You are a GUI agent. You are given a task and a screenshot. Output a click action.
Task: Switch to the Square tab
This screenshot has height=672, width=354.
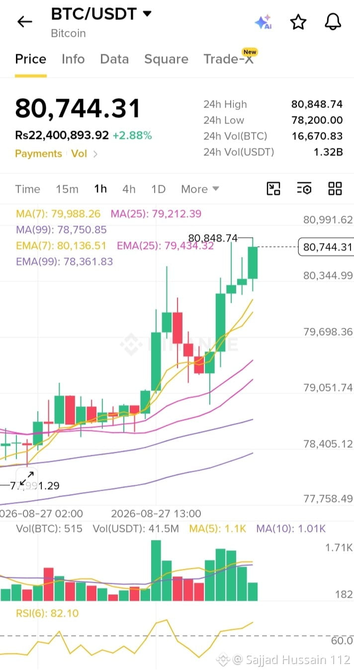[x=166, y=60]
